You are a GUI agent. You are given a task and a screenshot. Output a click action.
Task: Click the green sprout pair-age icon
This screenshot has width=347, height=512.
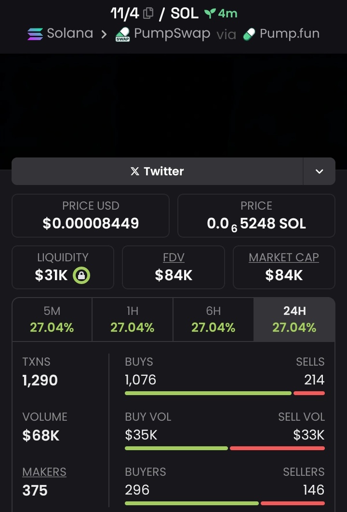coord(209,14)
